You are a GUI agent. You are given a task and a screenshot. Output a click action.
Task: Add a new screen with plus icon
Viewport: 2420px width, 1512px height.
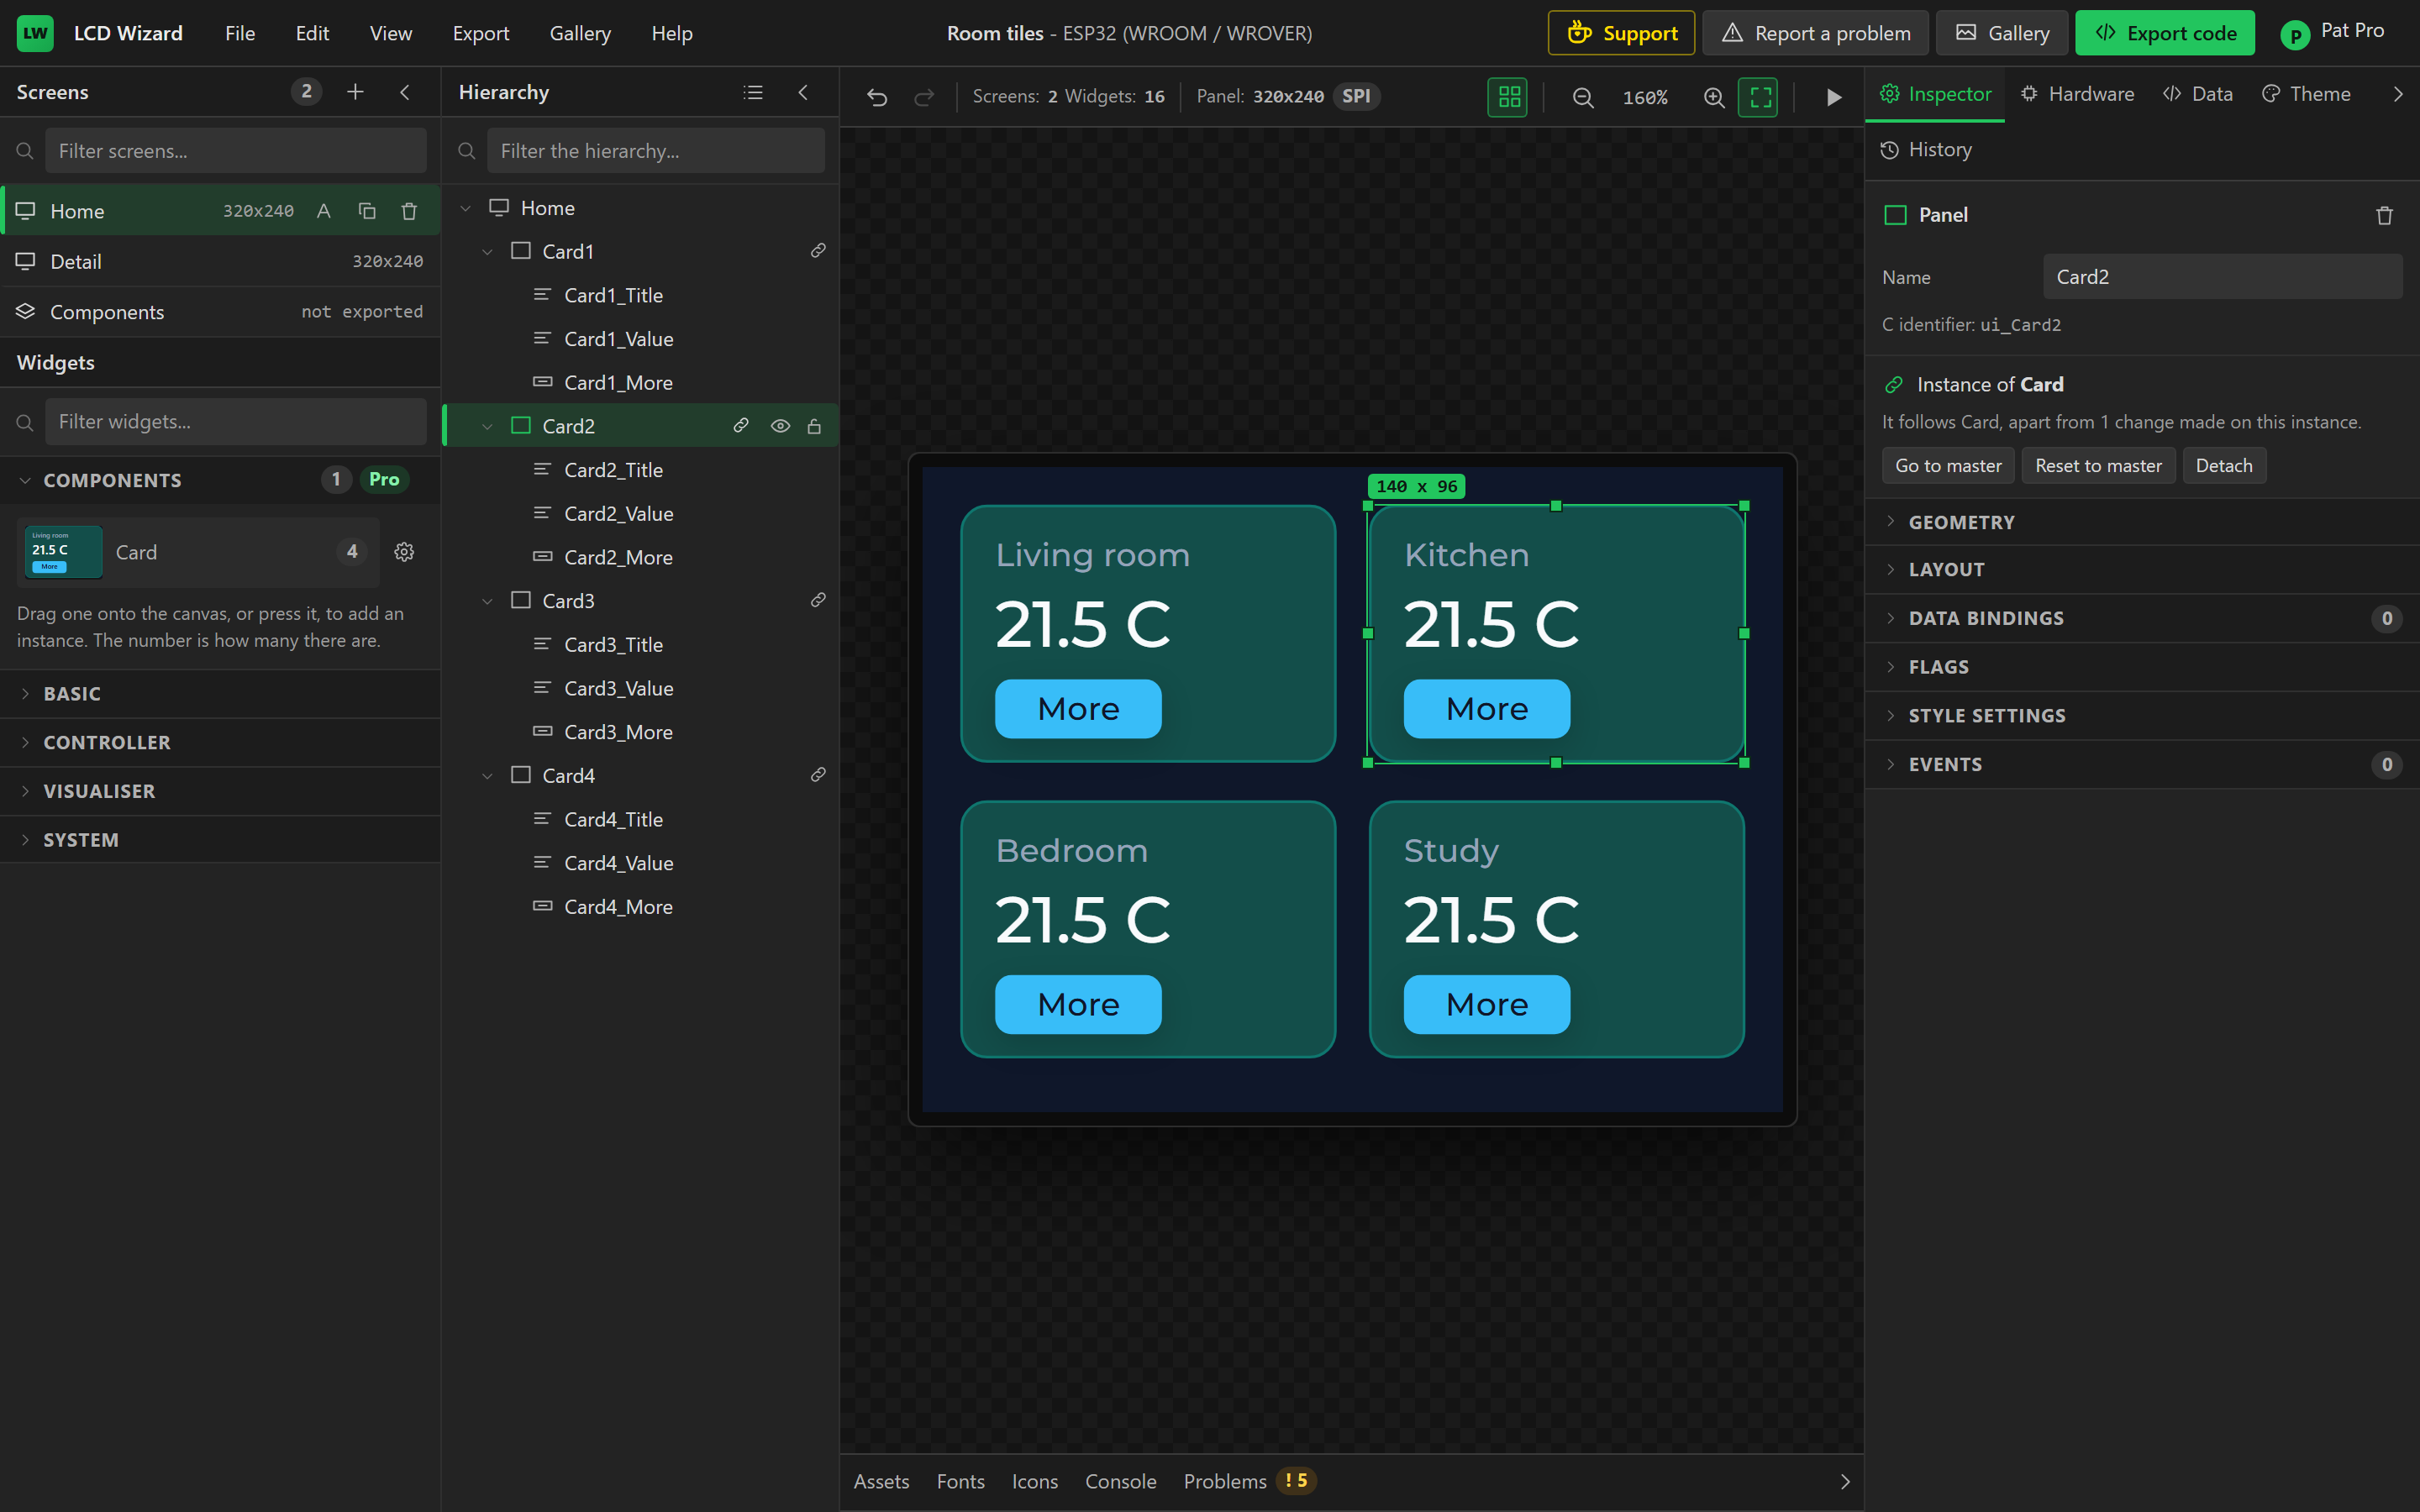(x=355, y=92)
